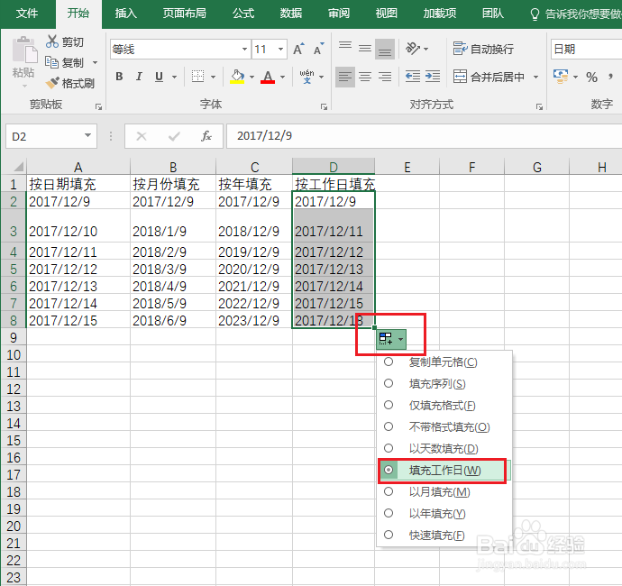The height and width of the screenshot is (586, 622).
Task: Click the Paste (粘贴) clipboard icon
Action: [x=24, y=50]
